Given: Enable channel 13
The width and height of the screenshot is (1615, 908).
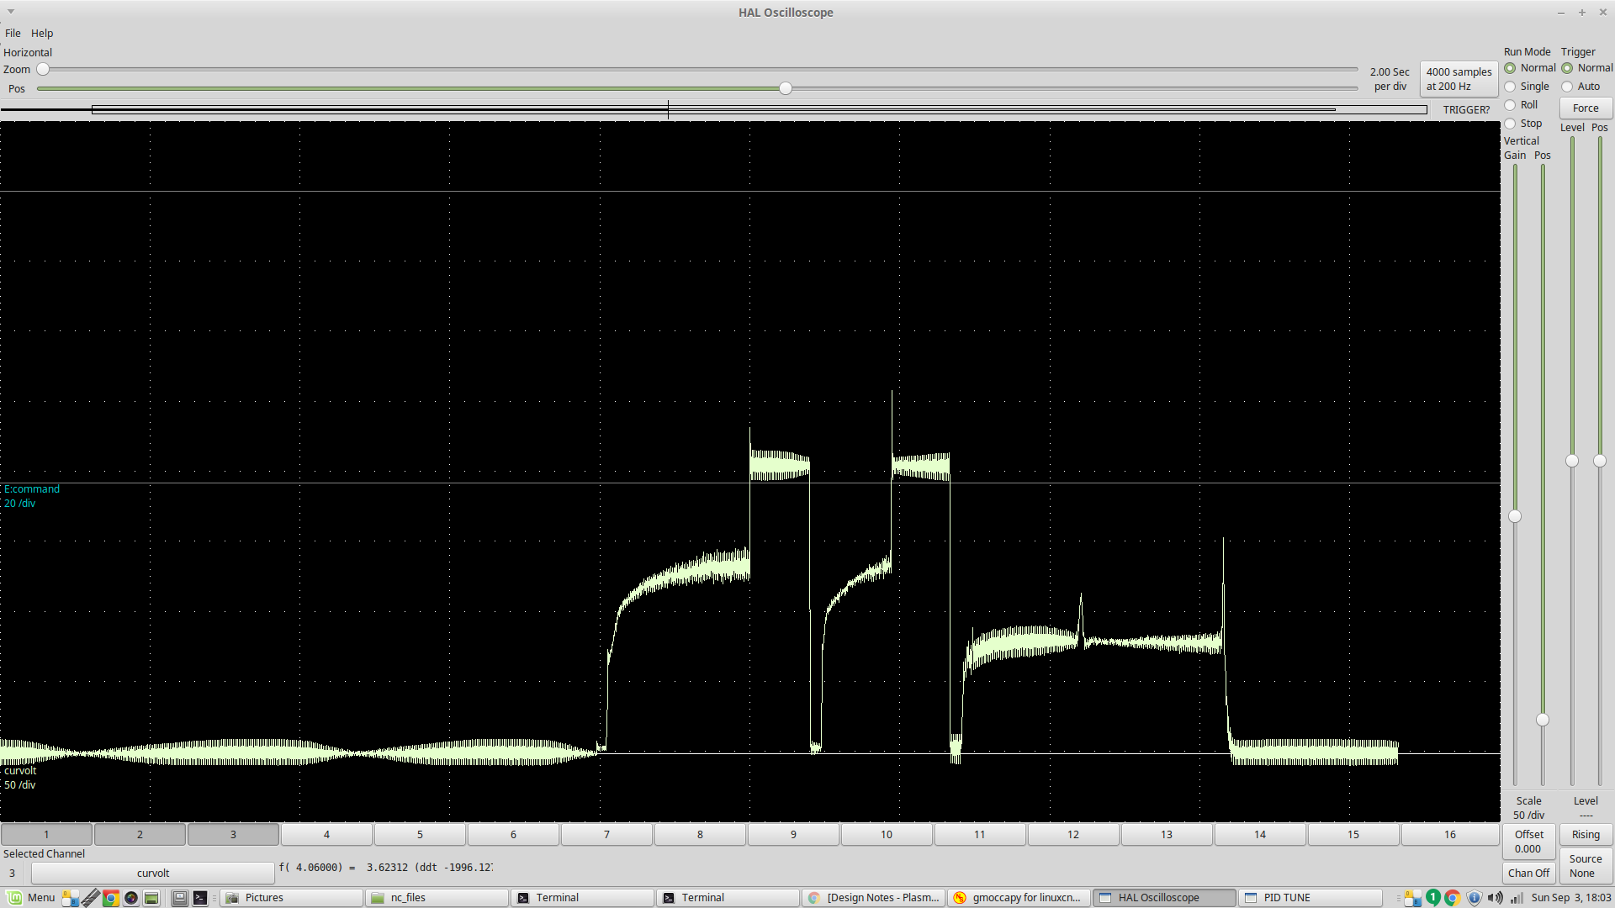Looking at the screenshot, I should [1167, 834].
